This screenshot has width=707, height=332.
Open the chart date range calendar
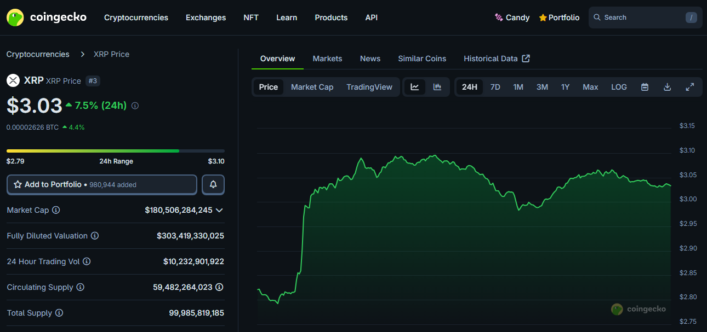tap(645, 87)
